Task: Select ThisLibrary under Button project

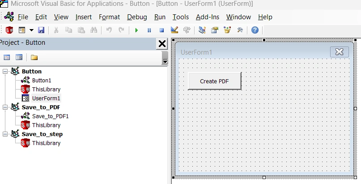Action: pos(46,90)
